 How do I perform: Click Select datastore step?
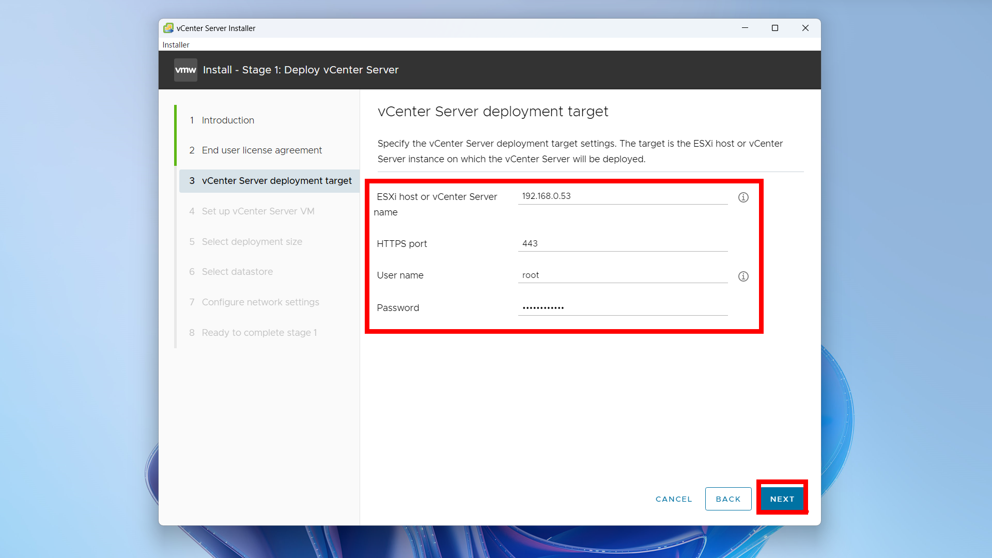[237, 272]
